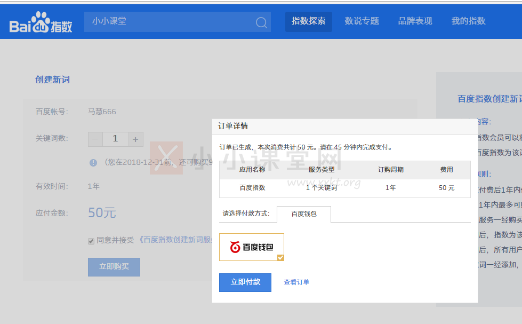Open the 数说专题 tab
The width and height of the screenshot is (522, 324).
pyautogui.click(x=362, y=21)
